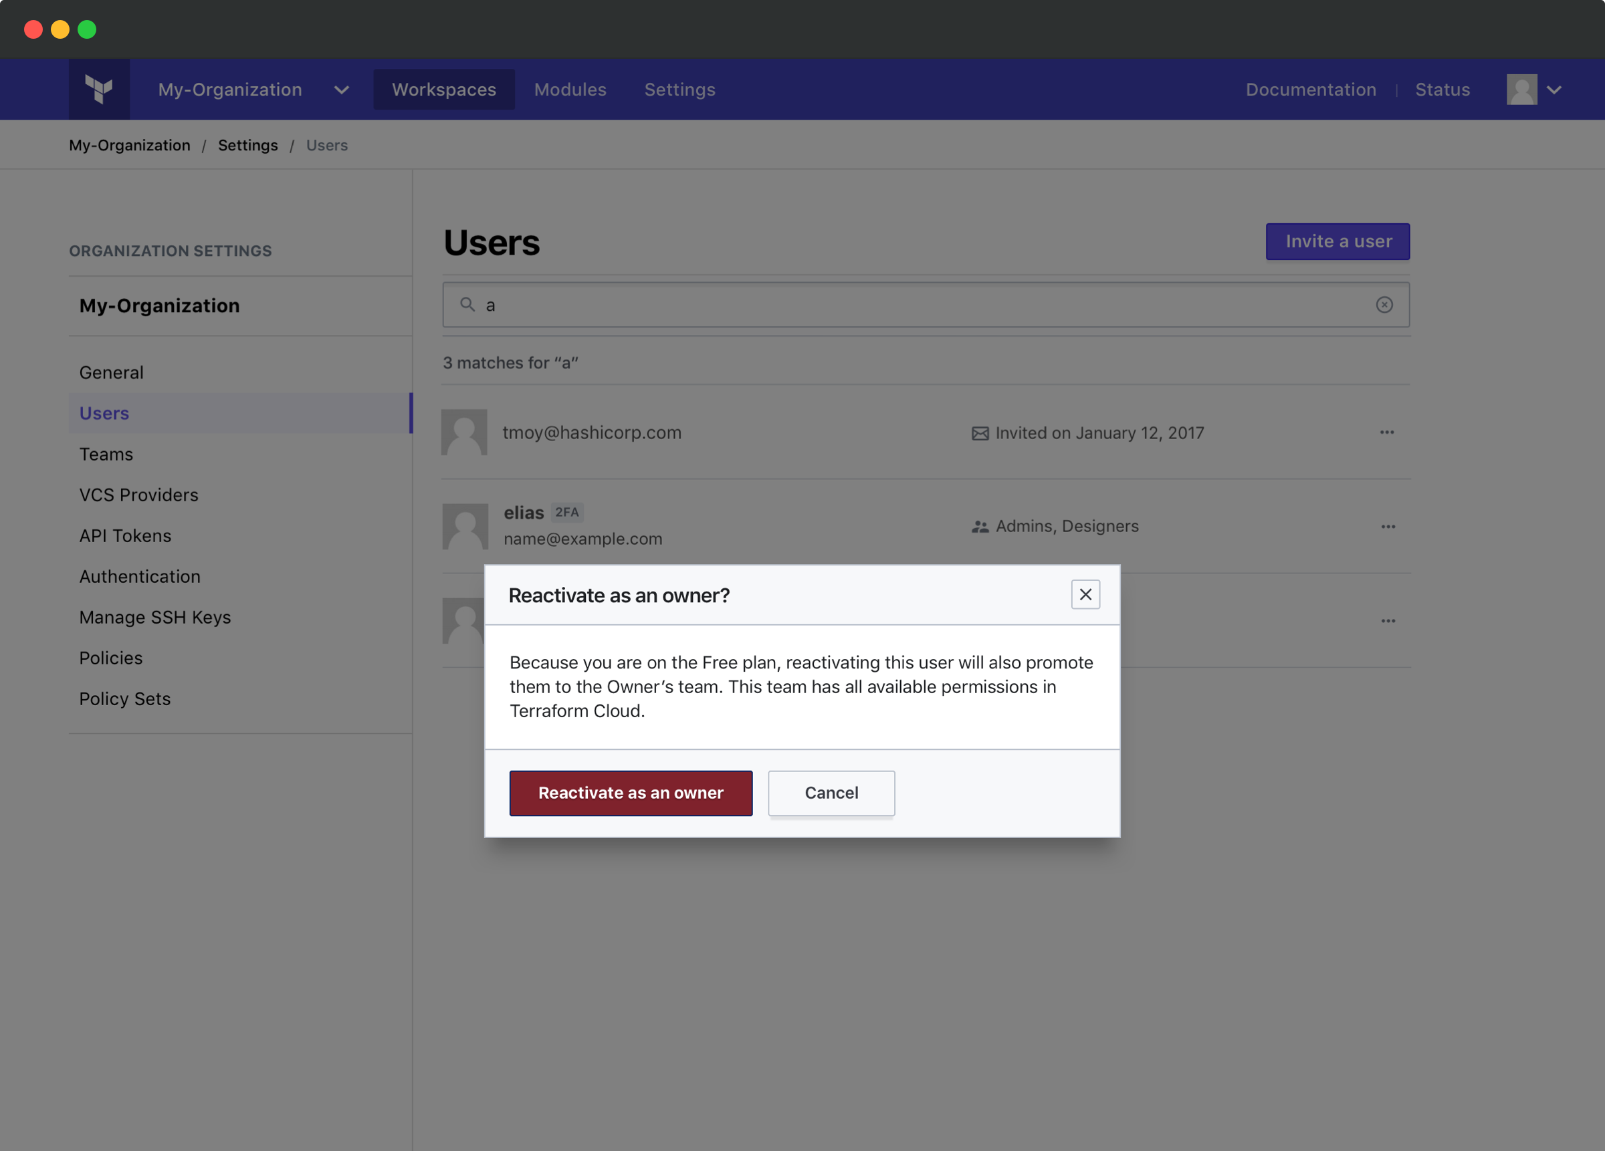
Task: Click the 3 matches result text
Action: tap(510, 363)
